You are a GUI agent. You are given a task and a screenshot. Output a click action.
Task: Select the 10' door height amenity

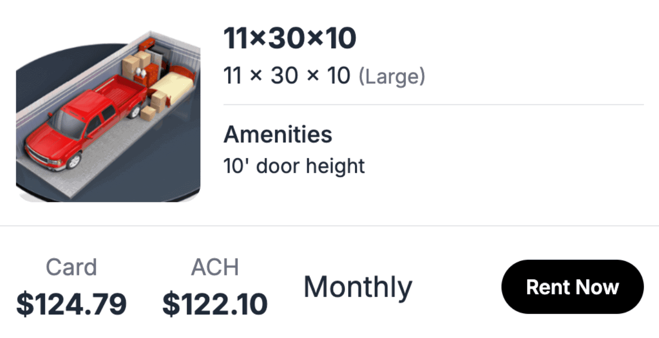point(294,166)
